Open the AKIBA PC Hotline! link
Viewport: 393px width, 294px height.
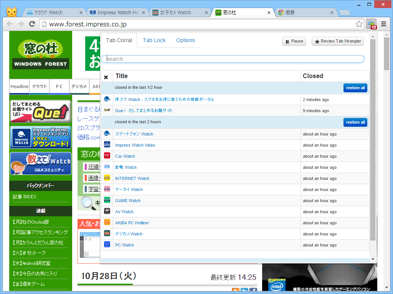tap(132, 222)
